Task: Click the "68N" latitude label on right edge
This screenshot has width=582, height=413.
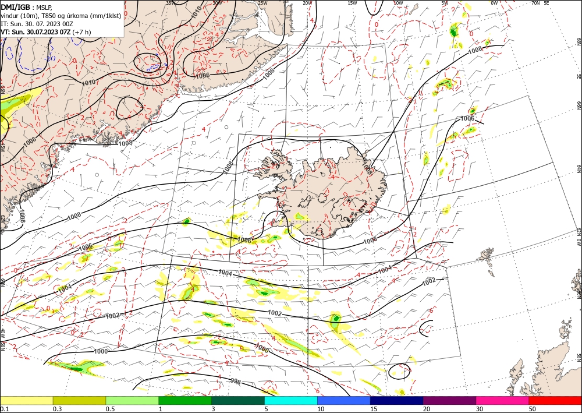Action: click(579, 41)
